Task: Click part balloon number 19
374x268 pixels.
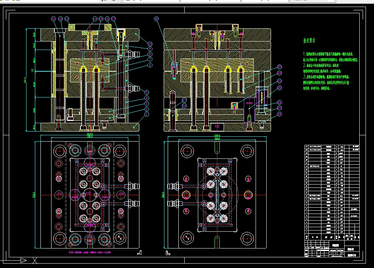Action: point(279,114)
